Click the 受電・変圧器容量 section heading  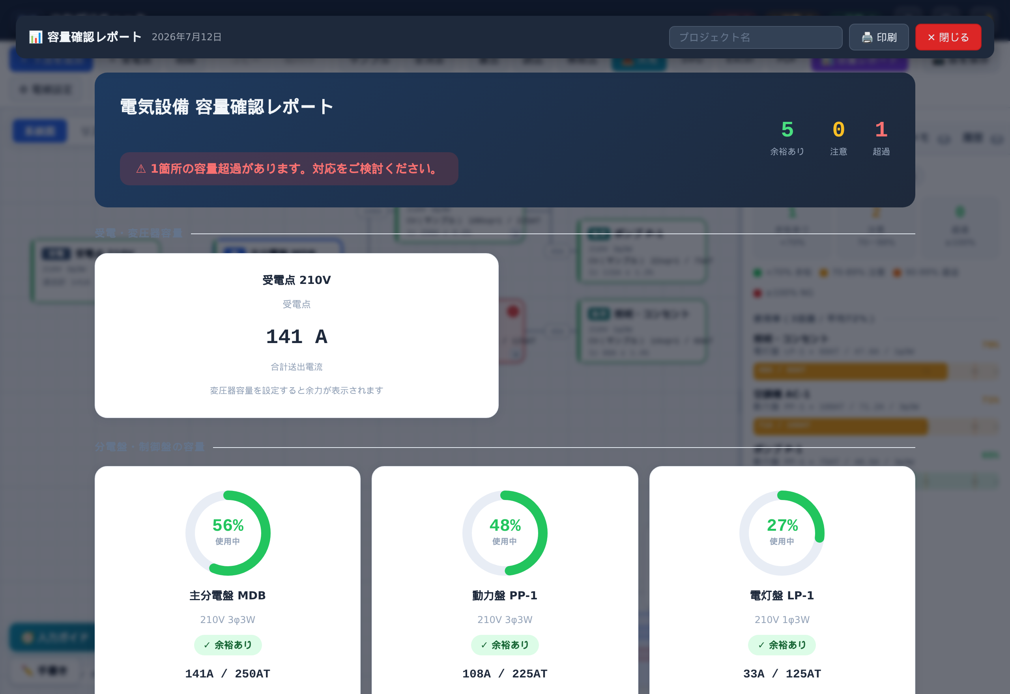pyautogui.click(x=138, y=233)
